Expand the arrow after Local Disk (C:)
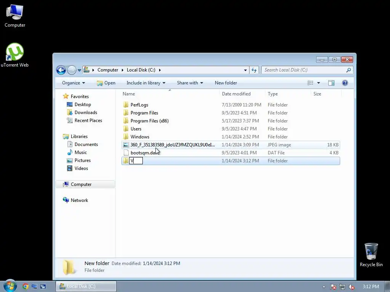 point(160,70)
